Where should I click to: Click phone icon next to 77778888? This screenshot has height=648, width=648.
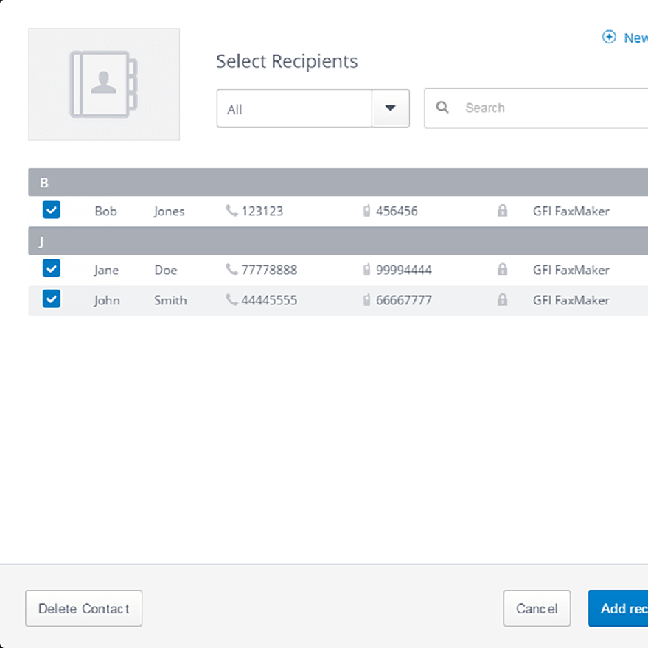click(x=231, y=270)
